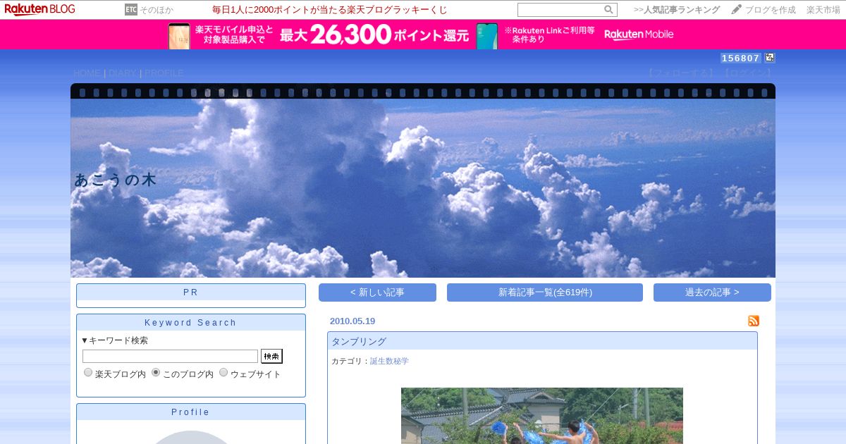Open 新着記事一覧(全619件) button
Viewport: 846px width, 444px height.
(x=545, y=292)
